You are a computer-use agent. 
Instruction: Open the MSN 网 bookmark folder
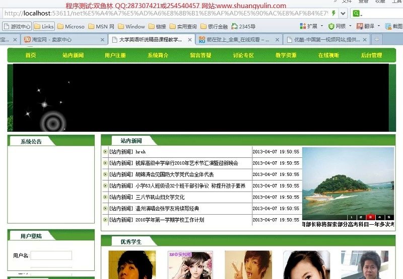pos(101,27)
